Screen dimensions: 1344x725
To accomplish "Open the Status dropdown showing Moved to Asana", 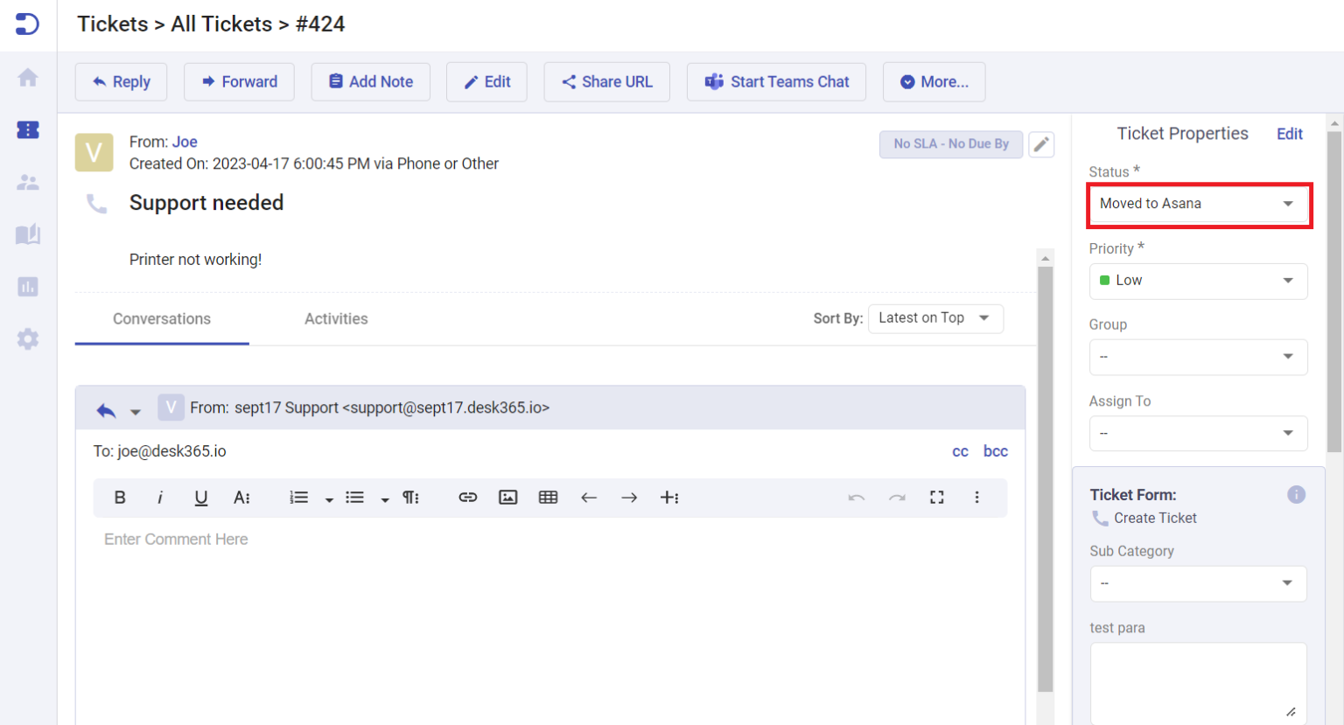I will 1198,204.
